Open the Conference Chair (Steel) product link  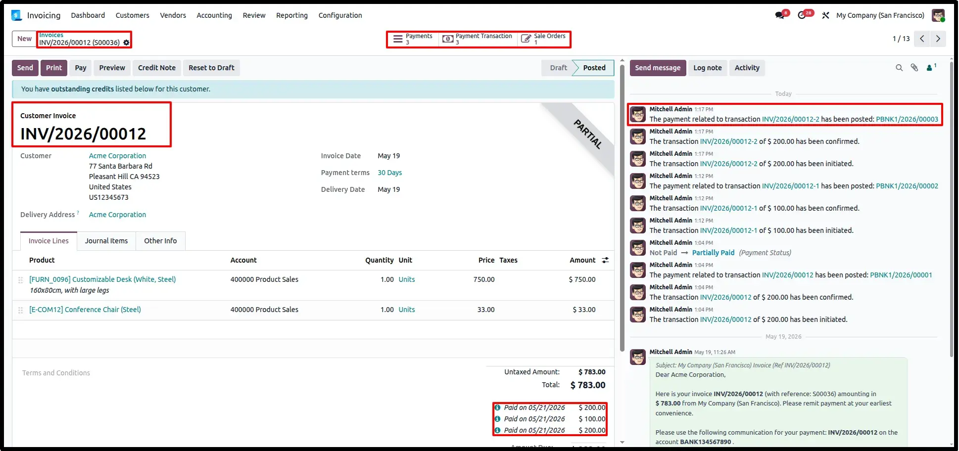click(85, 310)
